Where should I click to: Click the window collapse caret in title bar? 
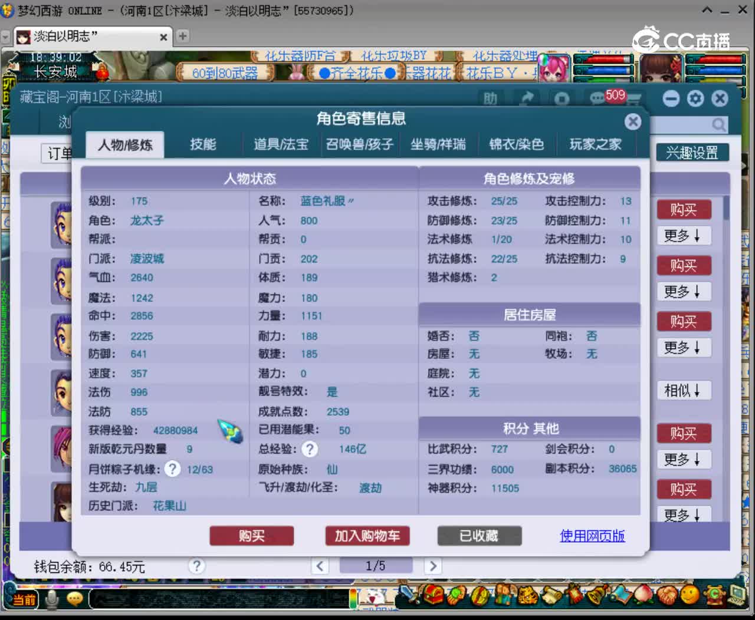point(707,10)
